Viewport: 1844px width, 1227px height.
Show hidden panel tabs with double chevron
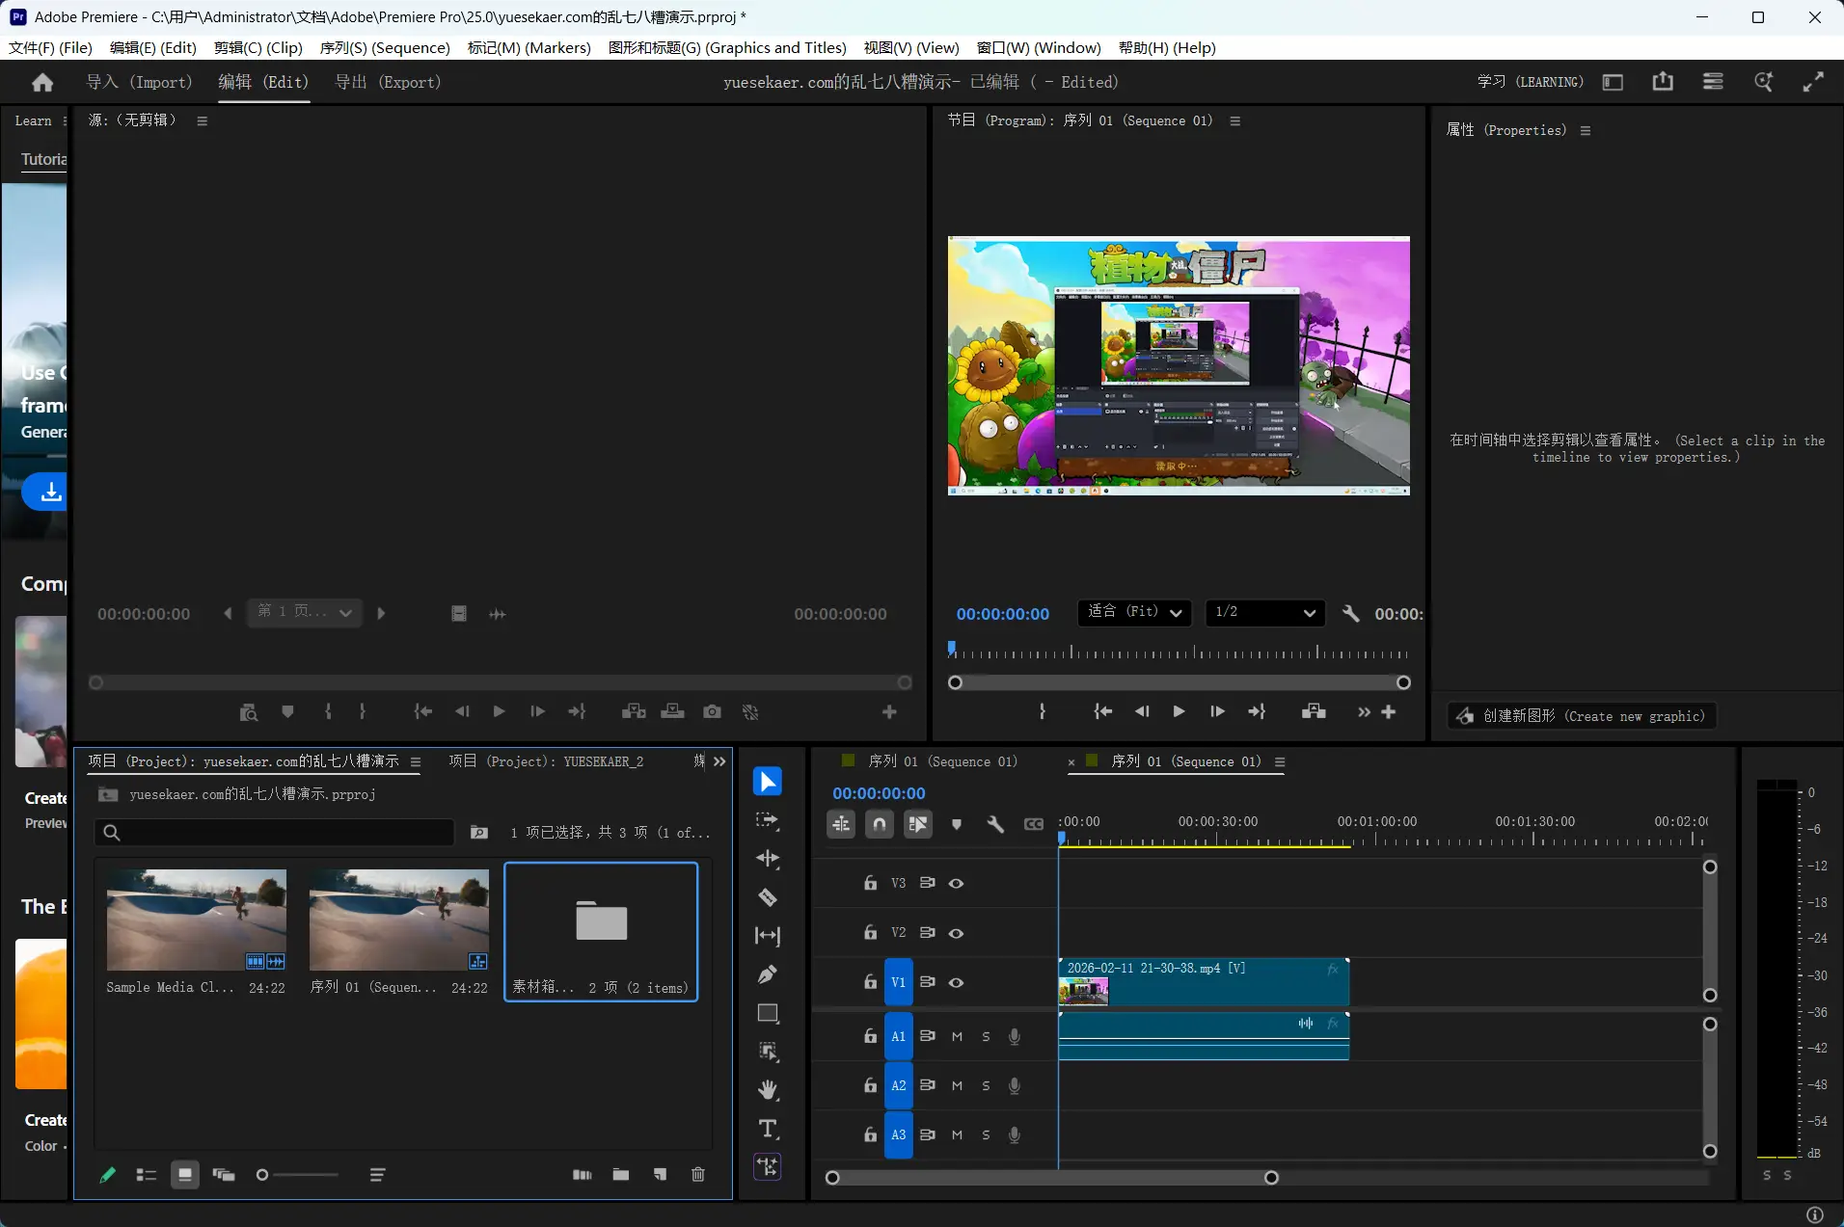point(719,761)
